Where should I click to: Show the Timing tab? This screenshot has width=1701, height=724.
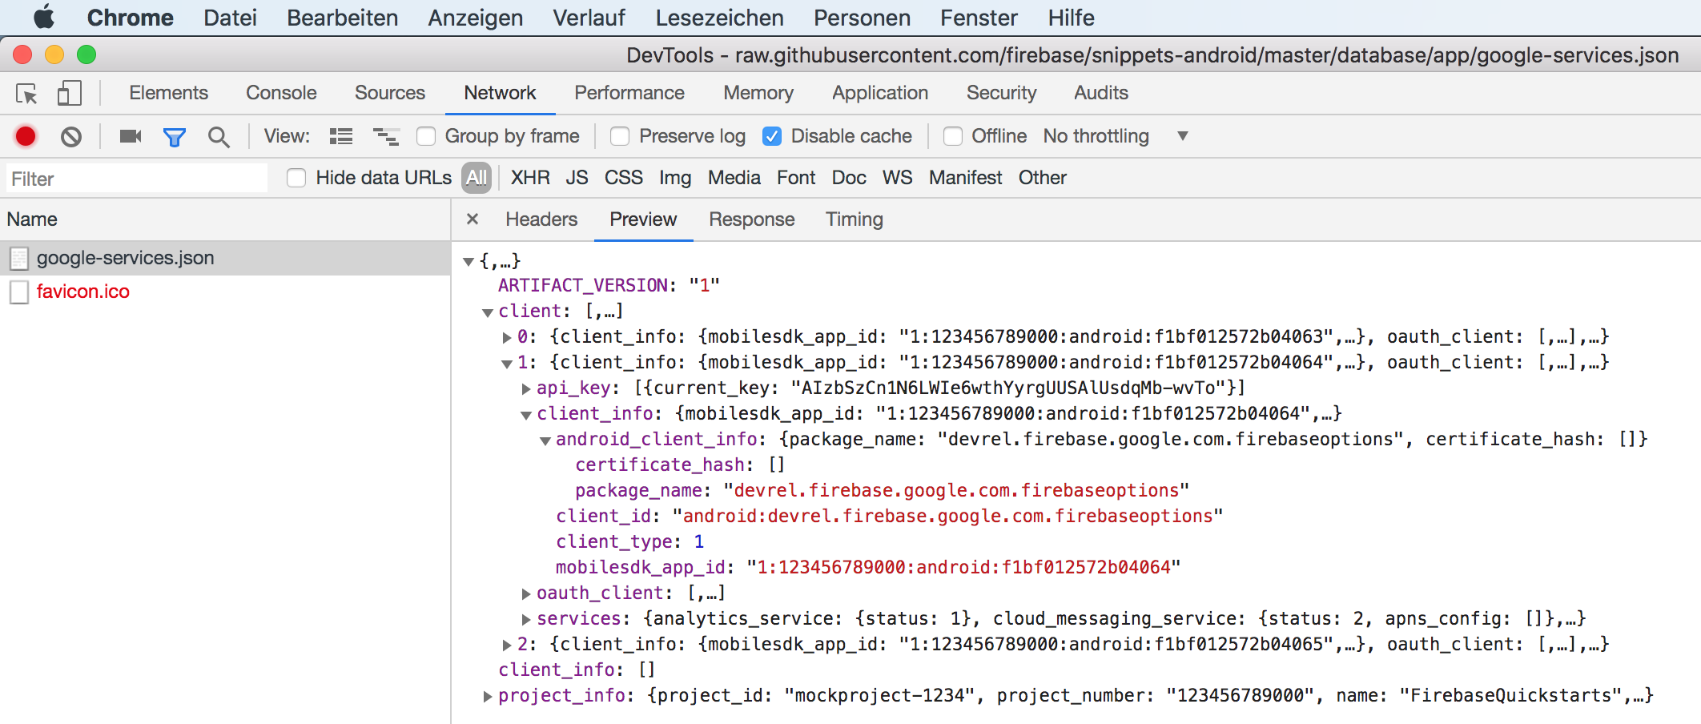(855, 219)
